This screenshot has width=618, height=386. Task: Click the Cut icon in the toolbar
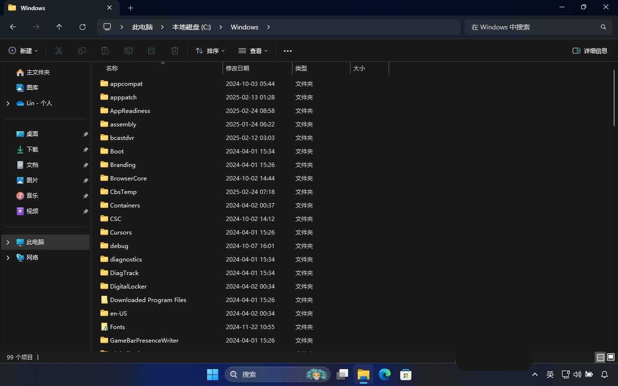(x=59, y=51)
